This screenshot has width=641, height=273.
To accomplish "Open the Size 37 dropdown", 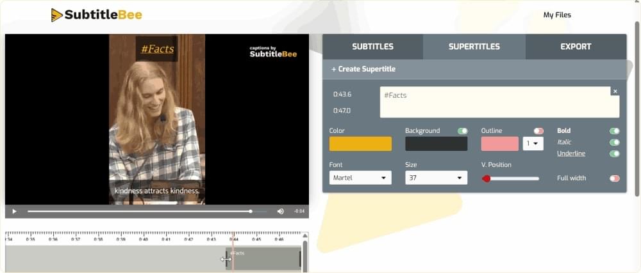I will coord(436,178).
